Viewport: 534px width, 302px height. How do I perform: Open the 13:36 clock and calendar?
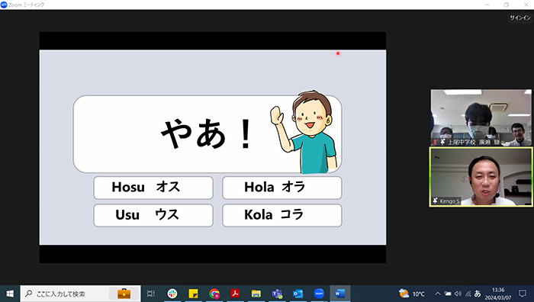[x=498, y=294]
